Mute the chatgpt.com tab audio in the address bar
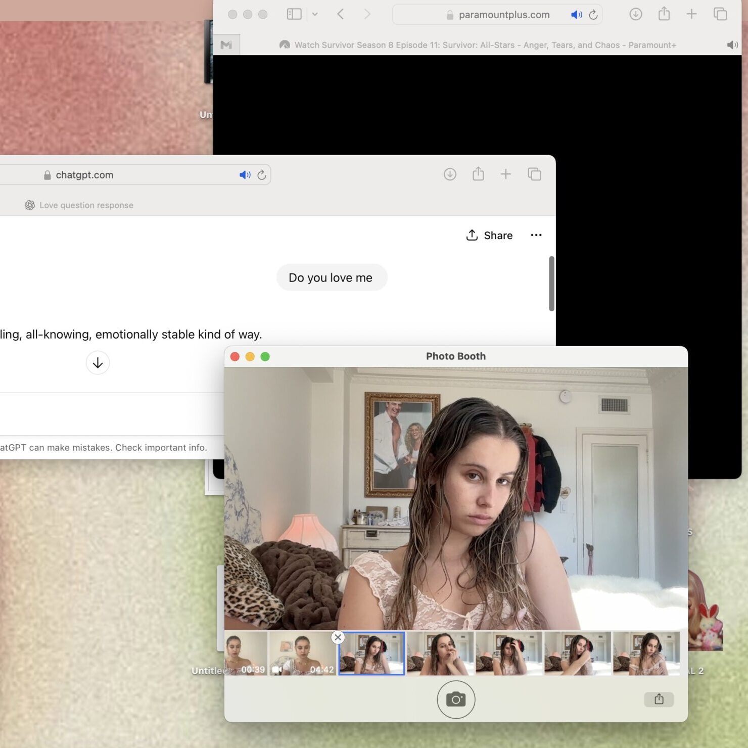The width and height of the screenshot is (748, 748). click(x=245, y=175)
